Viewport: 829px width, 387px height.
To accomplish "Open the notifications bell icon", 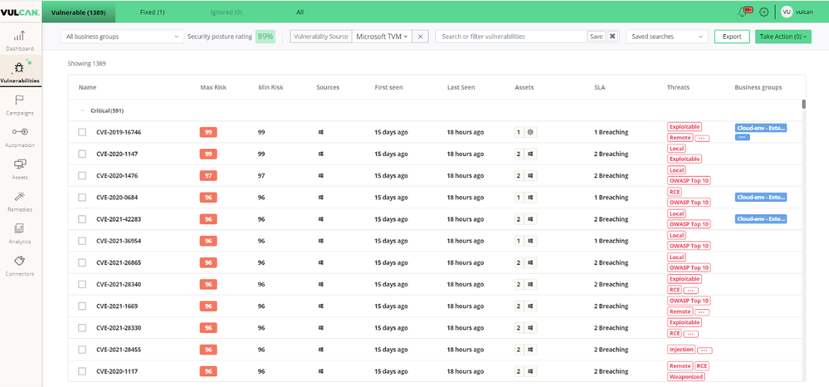I will 744,12.
